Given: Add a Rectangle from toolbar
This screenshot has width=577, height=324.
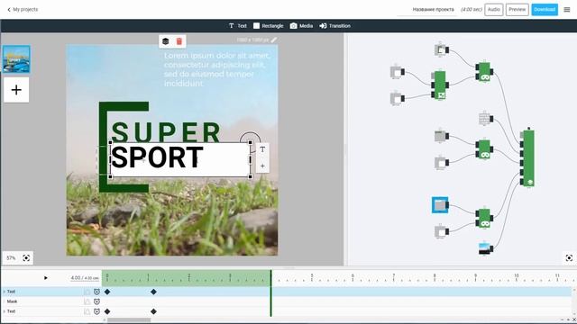Looking at the screenshot, I should tap(269, 26).
